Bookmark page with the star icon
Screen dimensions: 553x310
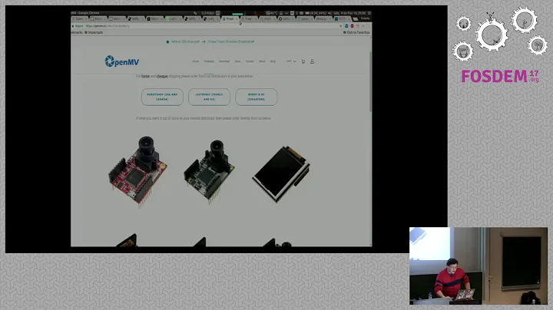[341, 26]
